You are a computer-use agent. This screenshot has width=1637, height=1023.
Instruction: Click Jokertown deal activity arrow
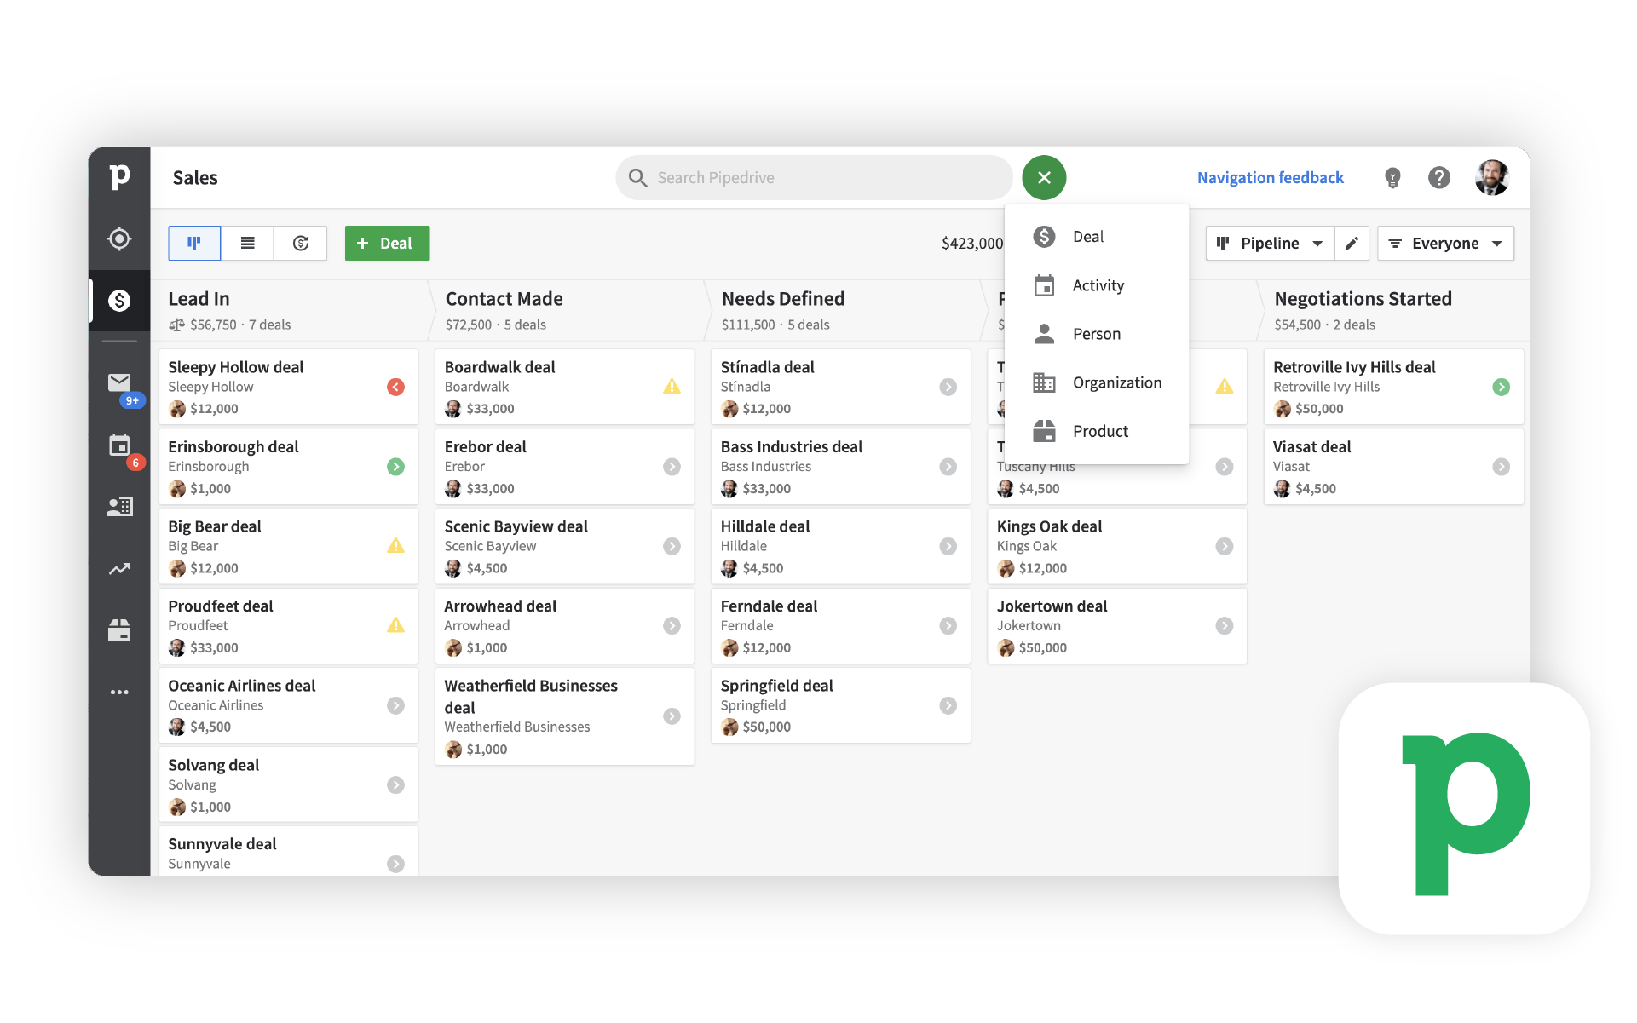[1224, 625]
